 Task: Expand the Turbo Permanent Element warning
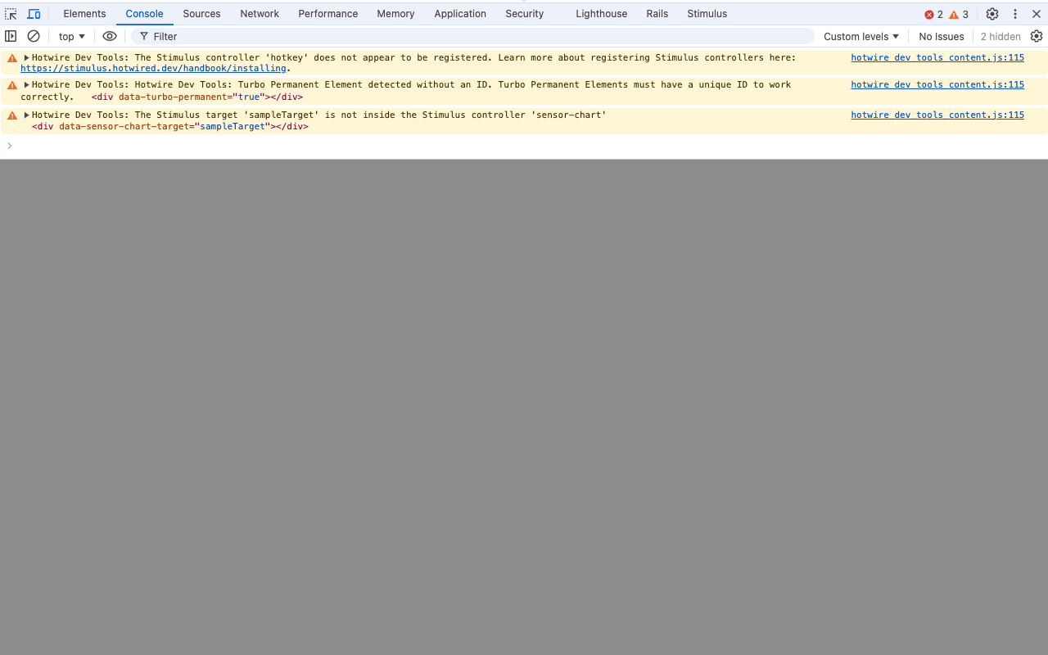pyautogui.click(x=25, y=84)
